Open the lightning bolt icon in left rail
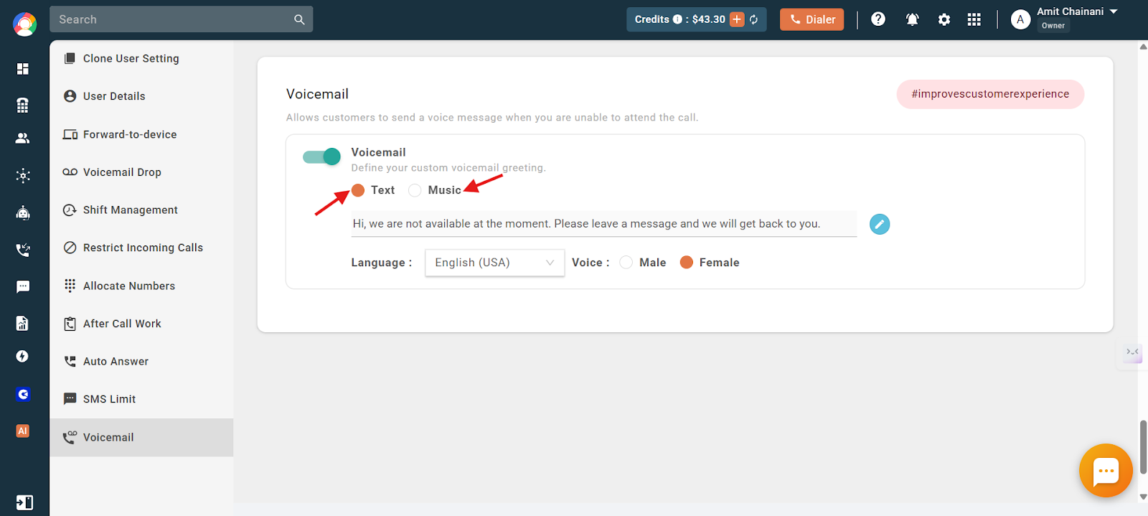The width and height of the screenshot is (1148, 516). 23,357
